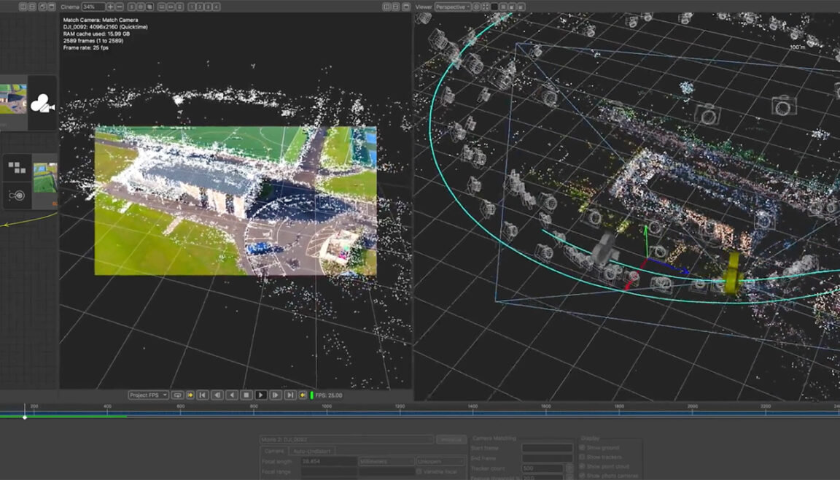
Task: Jump to the last frame
Action: 289,395
